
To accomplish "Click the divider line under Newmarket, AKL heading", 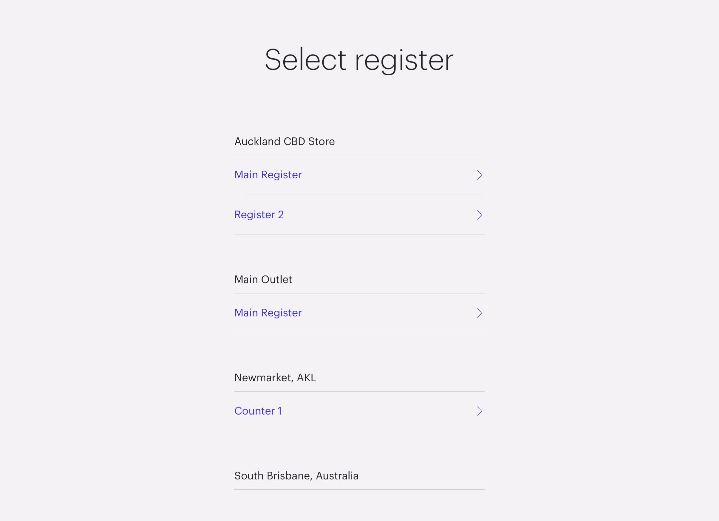I will pos(359,391).
